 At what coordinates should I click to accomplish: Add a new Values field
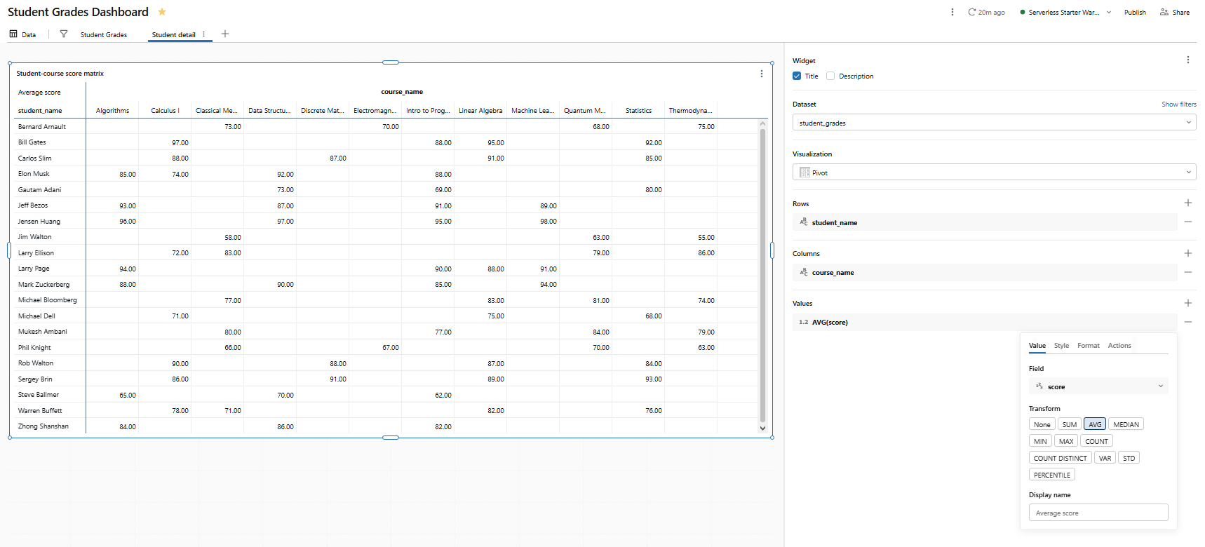(x=1187, y=303)
